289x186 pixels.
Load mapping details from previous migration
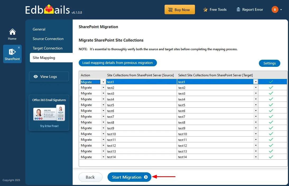pyautogui.click(x=118, y=63)
